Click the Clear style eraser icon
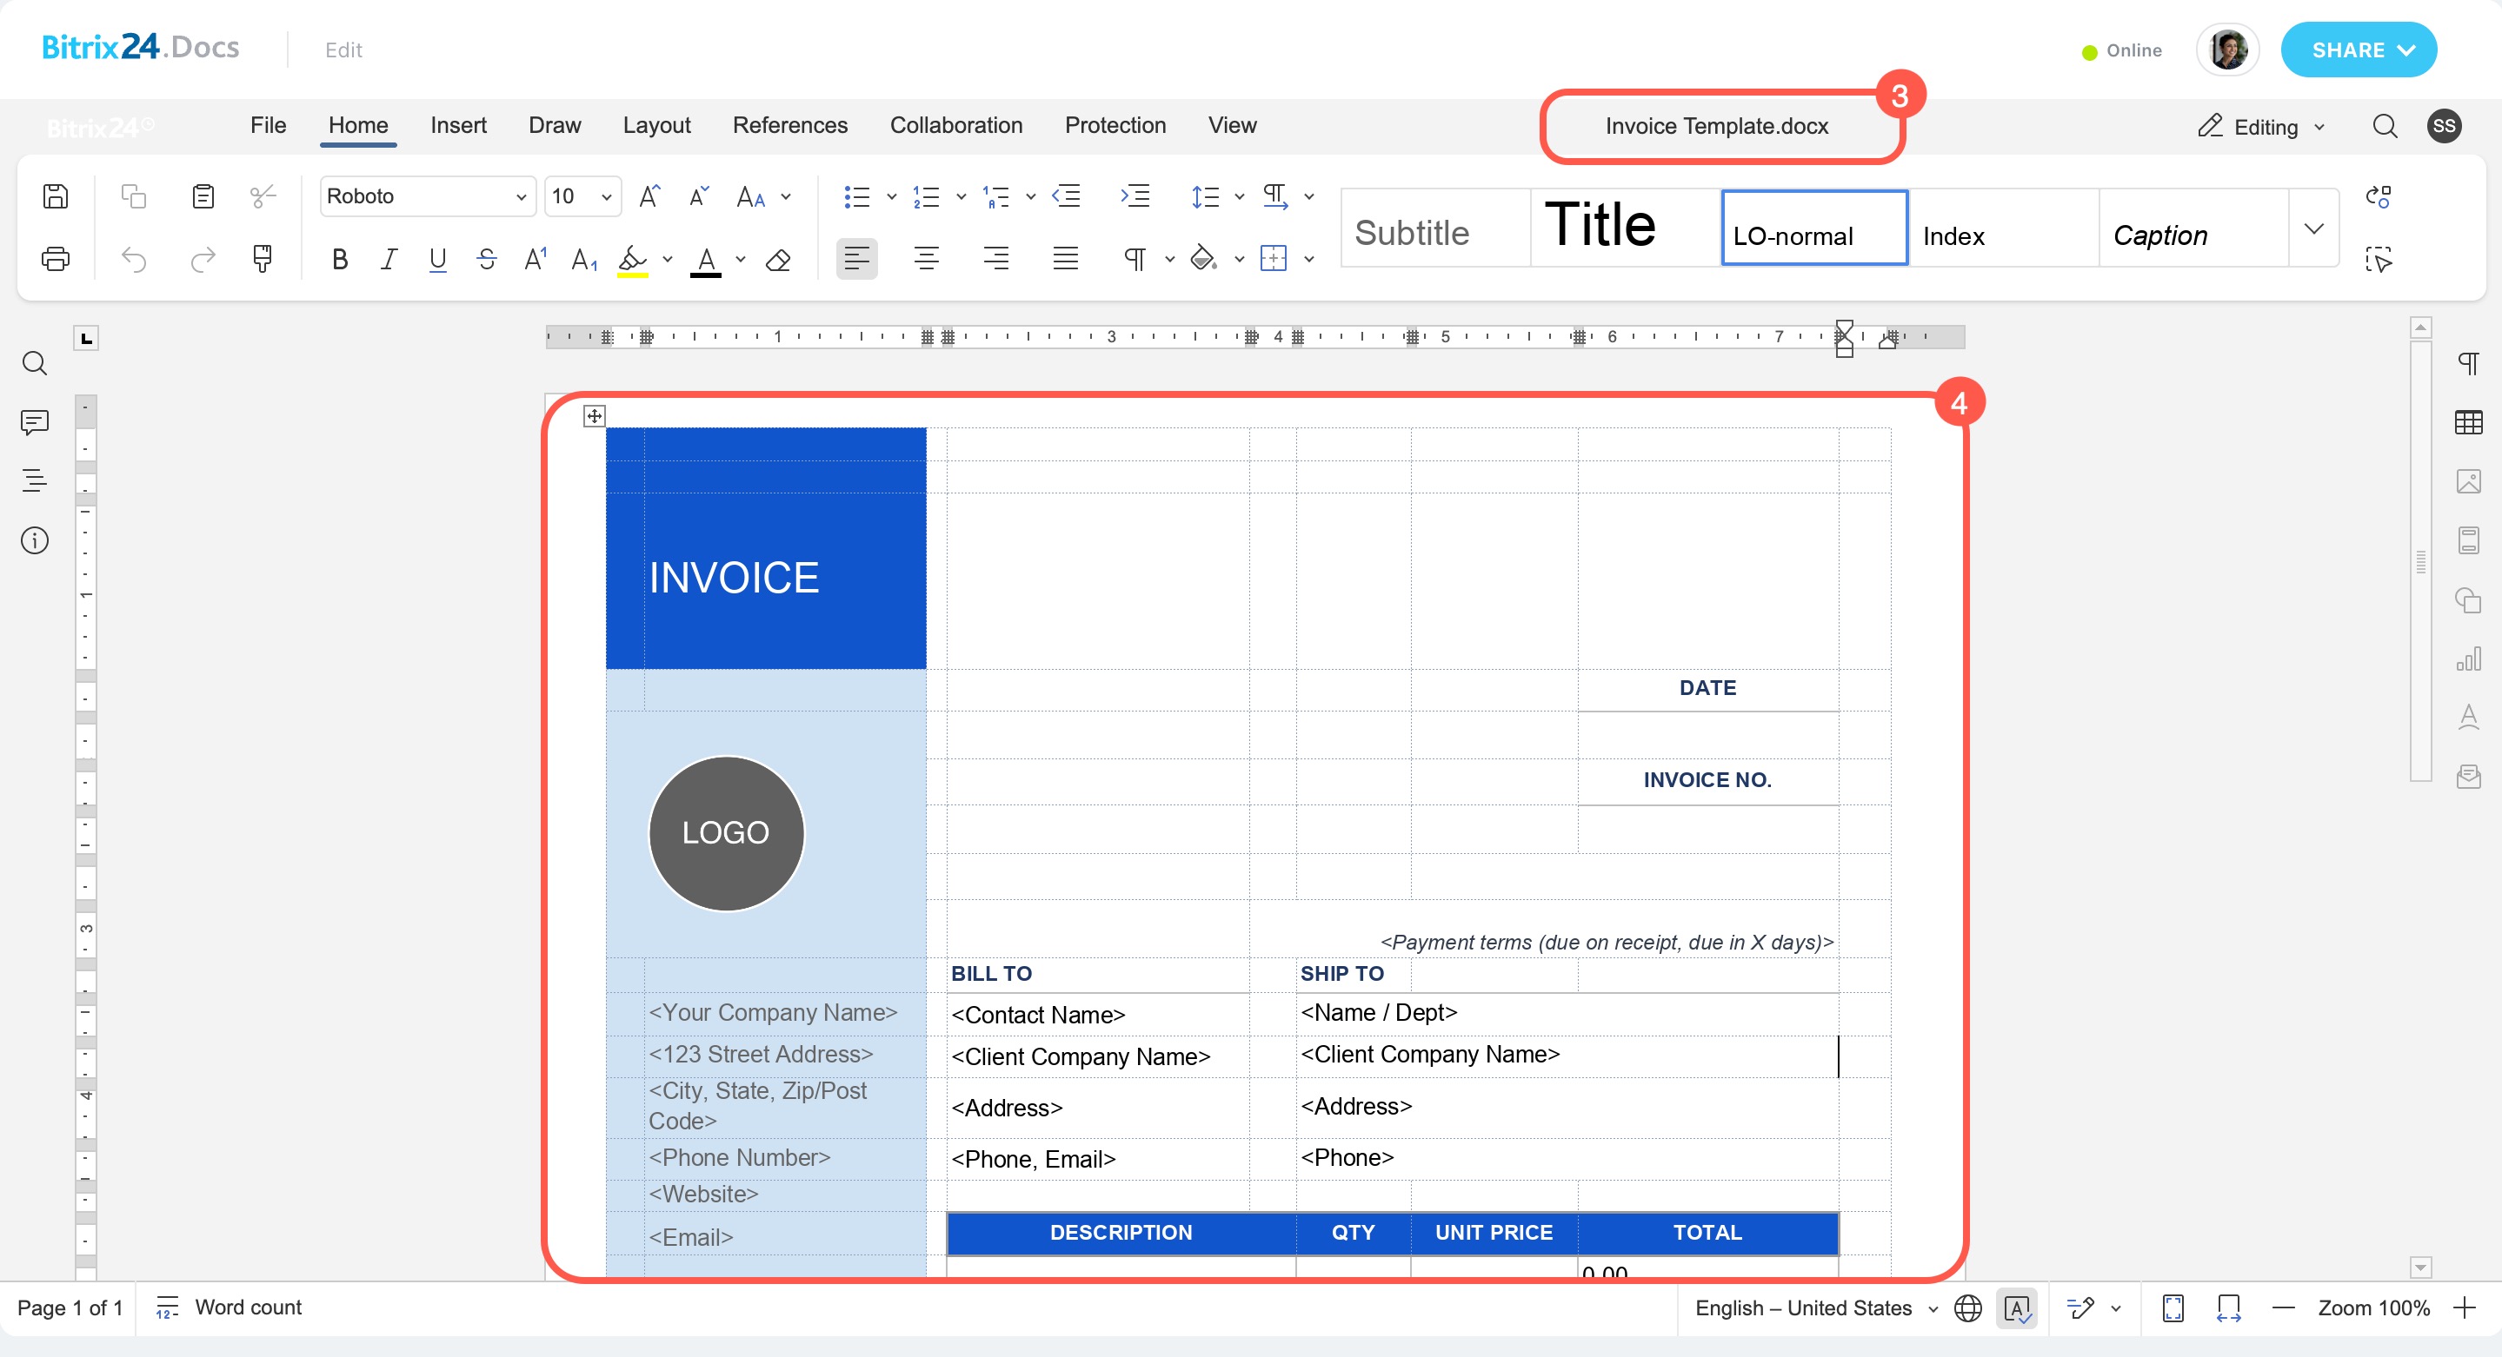Image resolution: width=2502 pixels, height=1357 pixels. pos(778,259)
